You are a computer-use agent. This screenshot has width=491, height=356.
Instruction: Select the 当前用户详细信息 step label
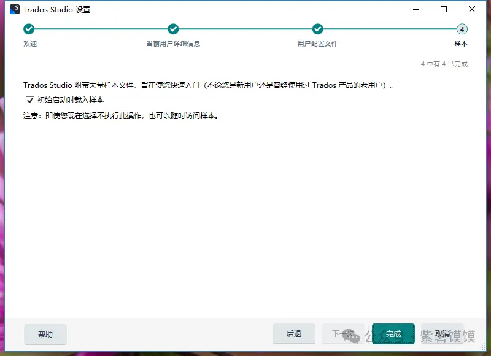tap(173, 44)
